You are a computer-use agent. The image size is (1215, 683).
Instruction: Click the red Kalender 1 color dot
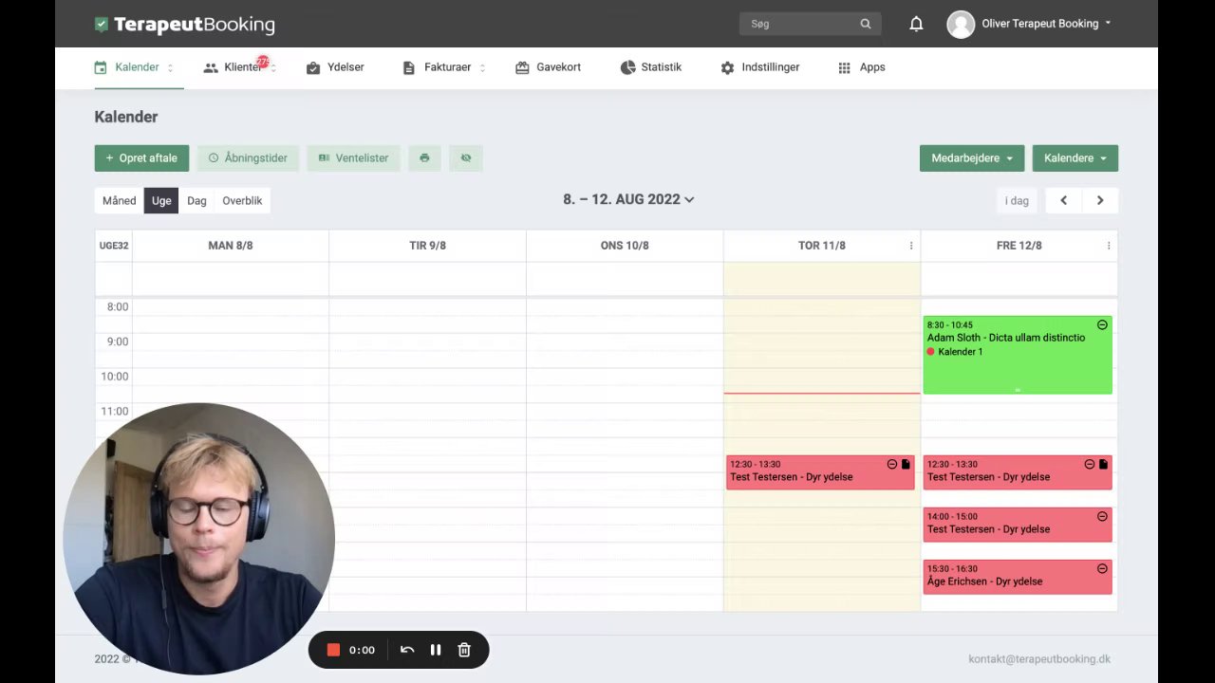pyautogui.click(x=931, y=352)
